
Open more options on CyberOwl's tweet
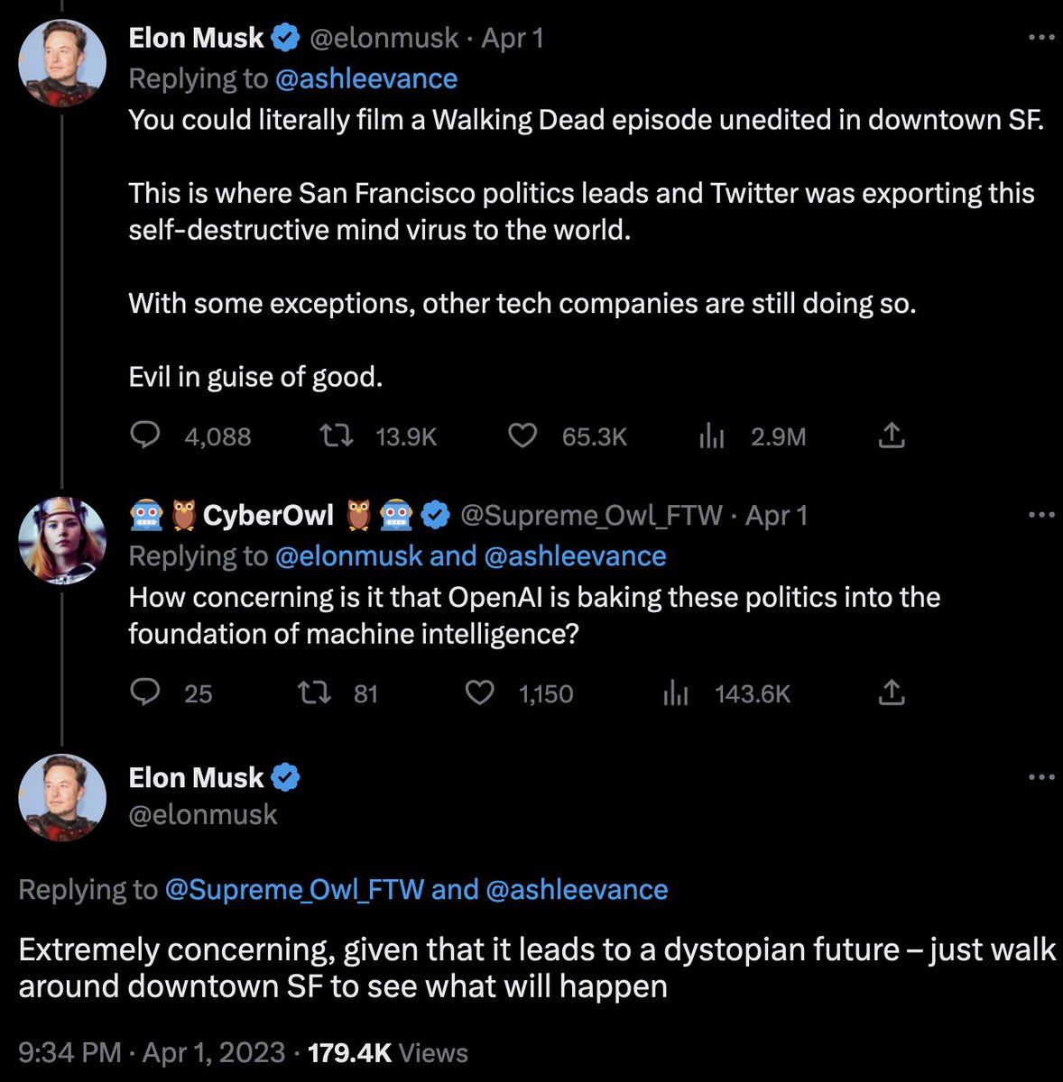(x=1041, y=515)
